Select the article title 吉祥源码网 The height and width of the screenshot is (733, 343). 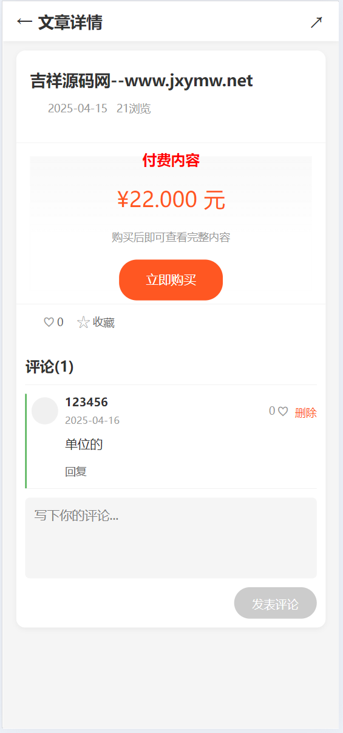141,81
